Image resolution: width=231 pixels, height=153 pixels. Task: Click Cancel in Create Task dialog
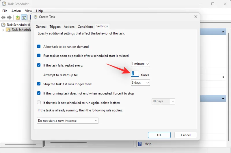(x=186, y=135)
